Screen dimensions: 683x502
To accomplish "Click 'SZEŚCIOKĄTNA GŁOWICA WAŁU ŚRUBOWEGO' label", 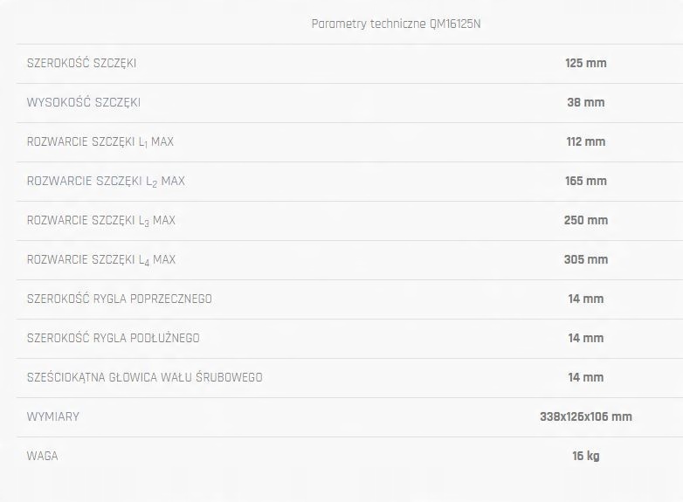I will [144, 377].
